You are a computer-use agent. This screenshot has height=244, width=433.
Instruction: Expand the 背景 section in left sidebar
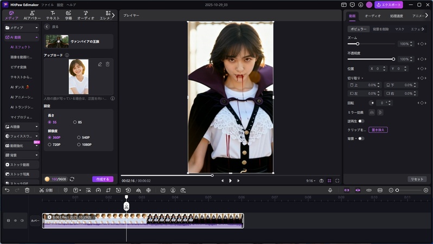point(22,155)
